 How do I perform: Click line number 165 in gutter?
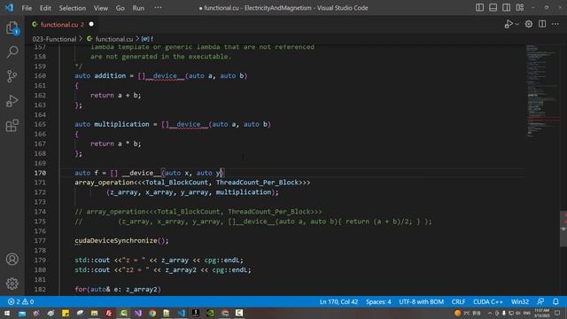pyautogui.click(x=40, y=124)
